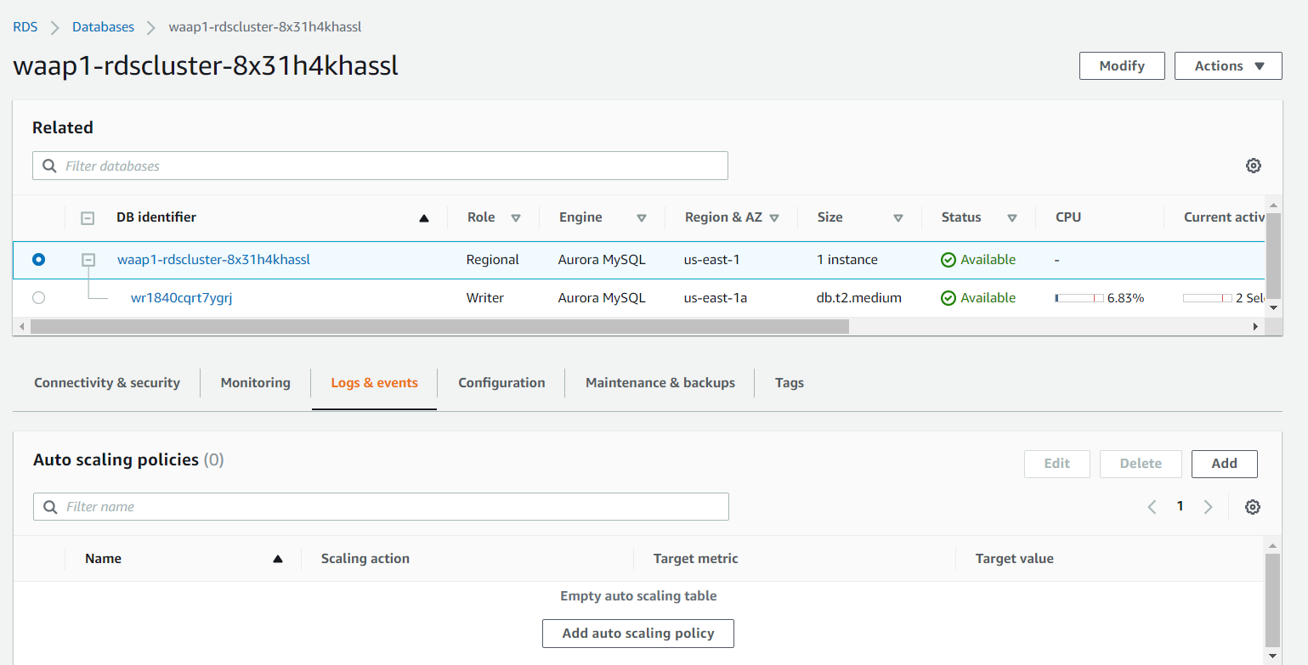Sort by Engine column

[642, 218]
